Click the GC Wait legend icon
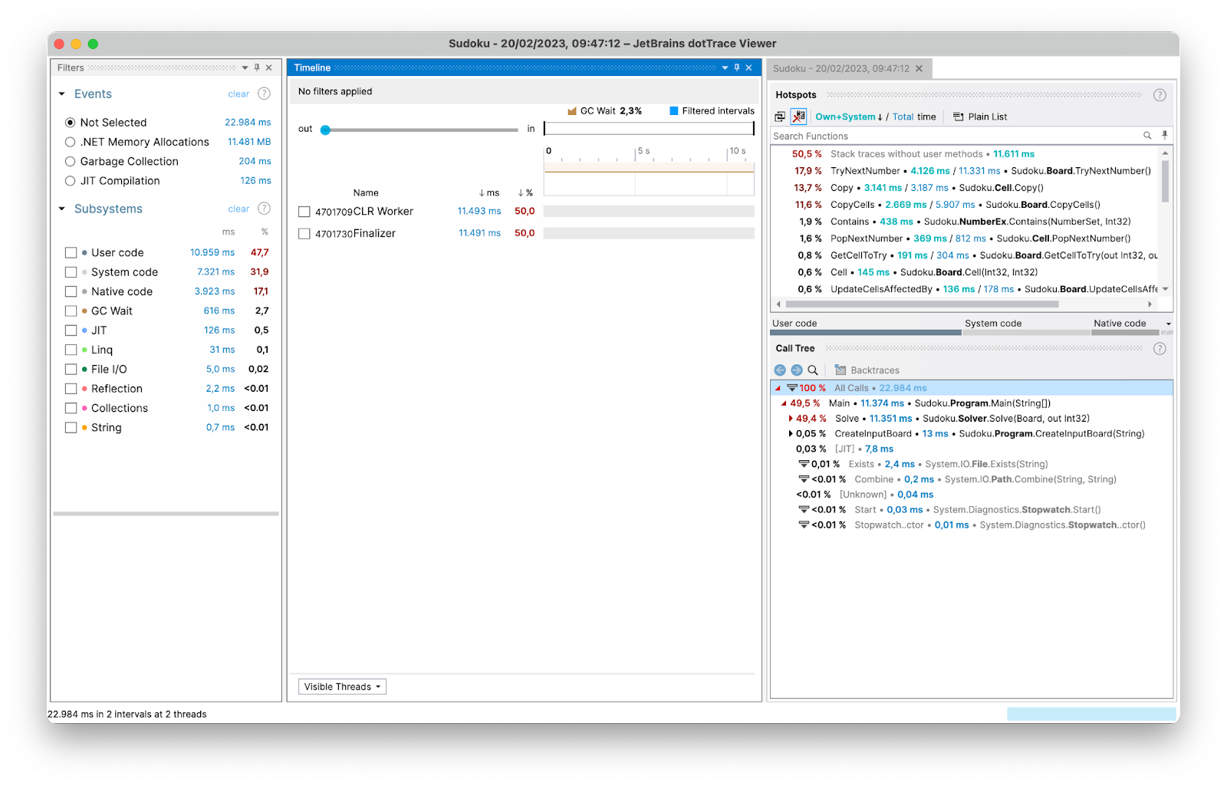 pos(572,111)
